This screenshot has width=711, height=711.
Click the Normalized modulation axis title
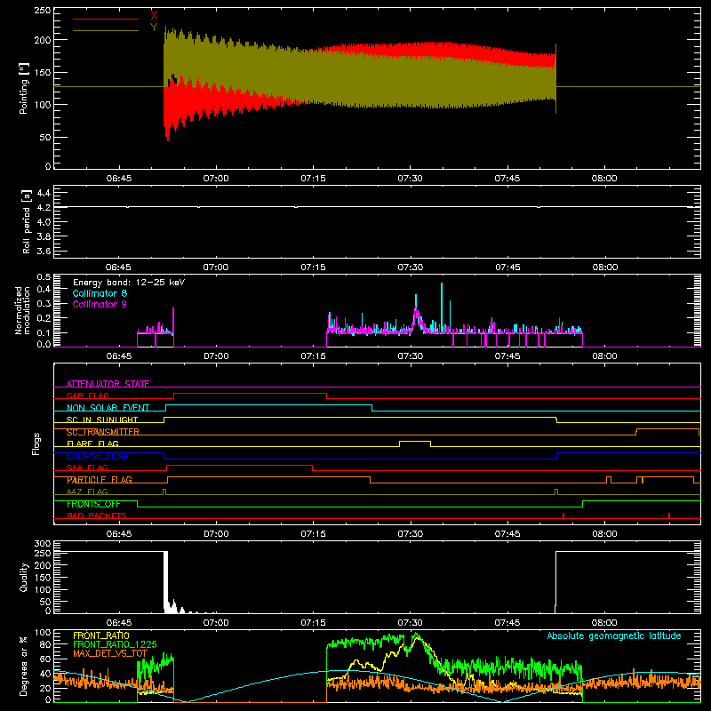(x=22, y=310)
